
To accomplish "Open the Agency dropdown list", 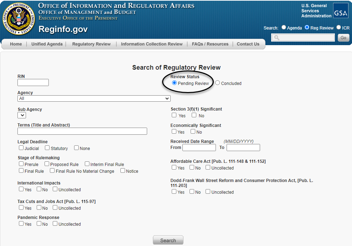I will point(94,98).
